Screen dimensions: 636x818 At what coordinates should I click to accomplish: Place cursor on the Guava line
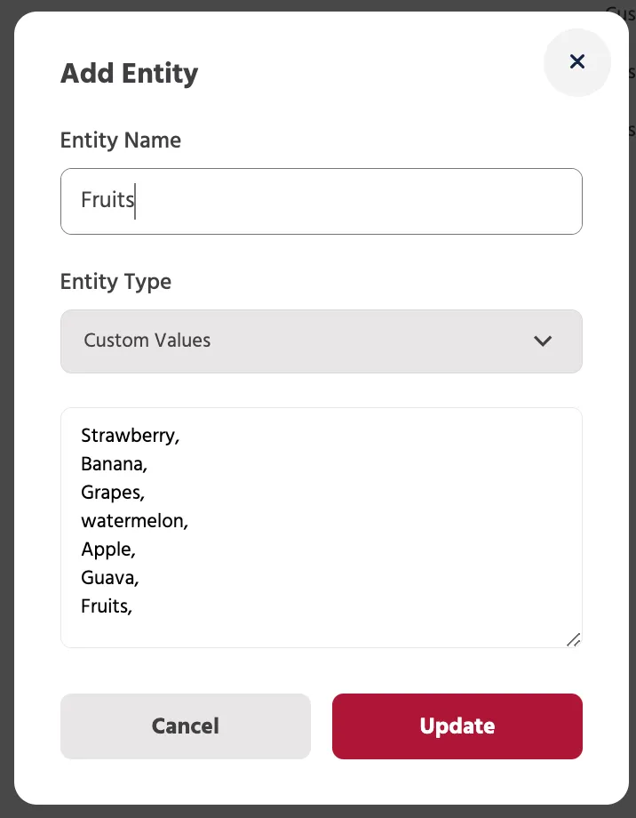pos(110,578)
